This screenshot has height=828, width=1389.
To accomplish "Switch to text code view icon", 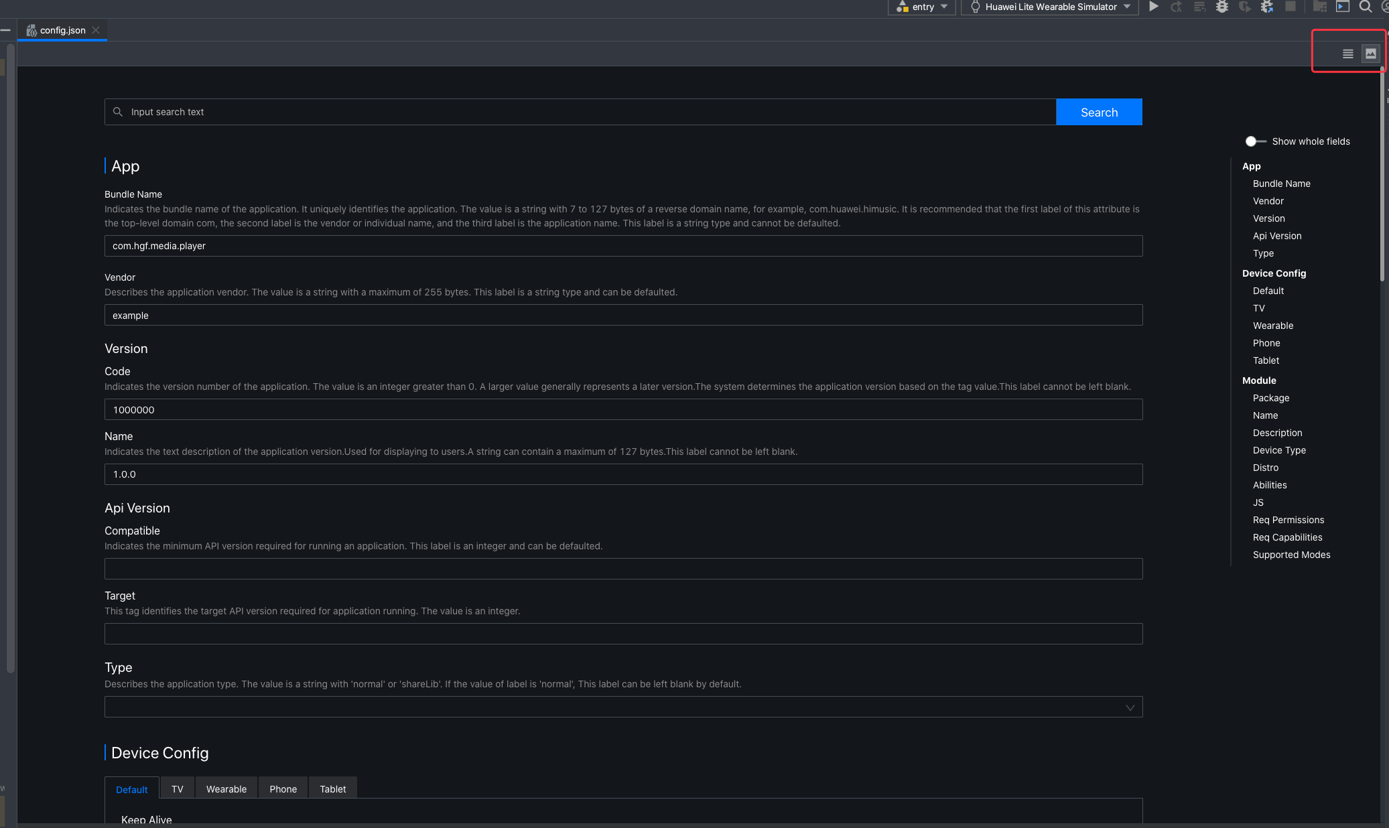I will [x=1348, y=54].
